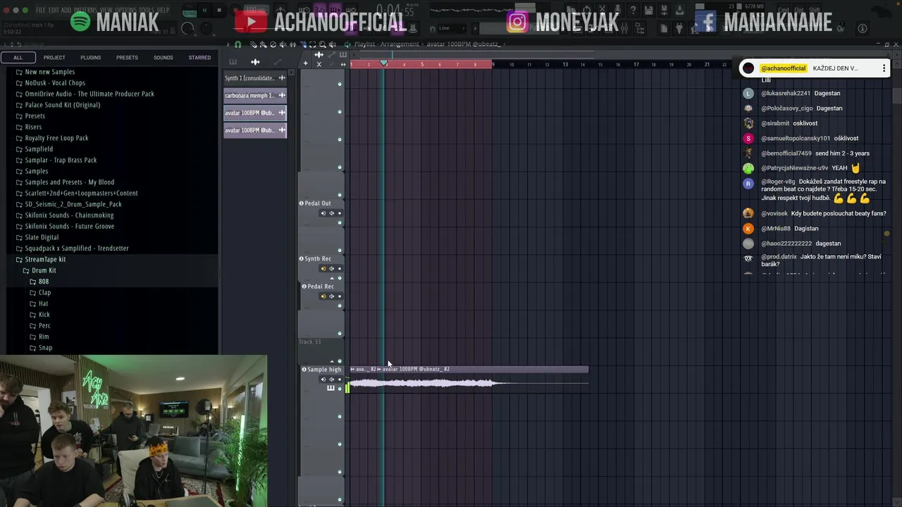Select the Slip tool in playlist toolbar

pyautogui.click(x=292, y=44)
